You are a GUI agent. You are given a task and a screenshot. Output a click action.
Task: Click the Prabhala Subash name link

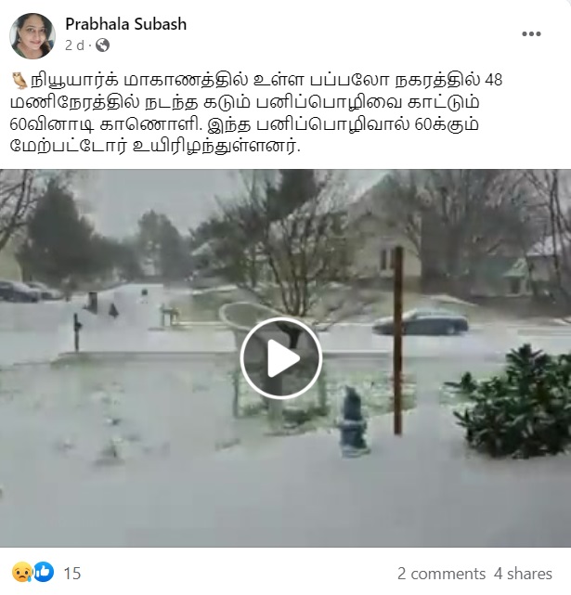125,24
